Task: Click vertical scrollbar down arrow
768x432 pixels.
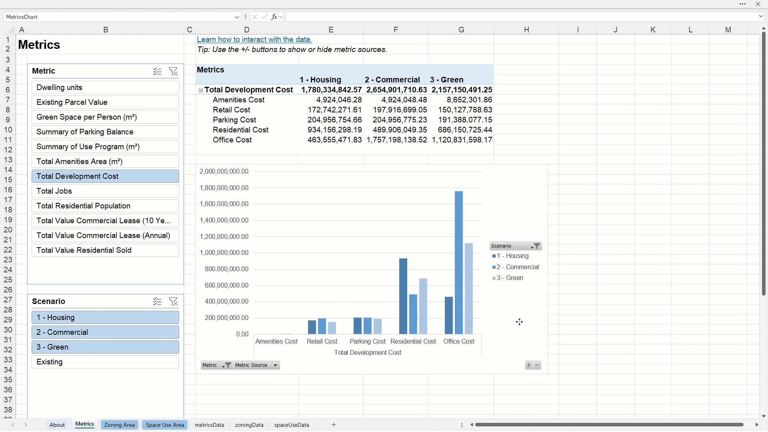Action: [764, 416]
